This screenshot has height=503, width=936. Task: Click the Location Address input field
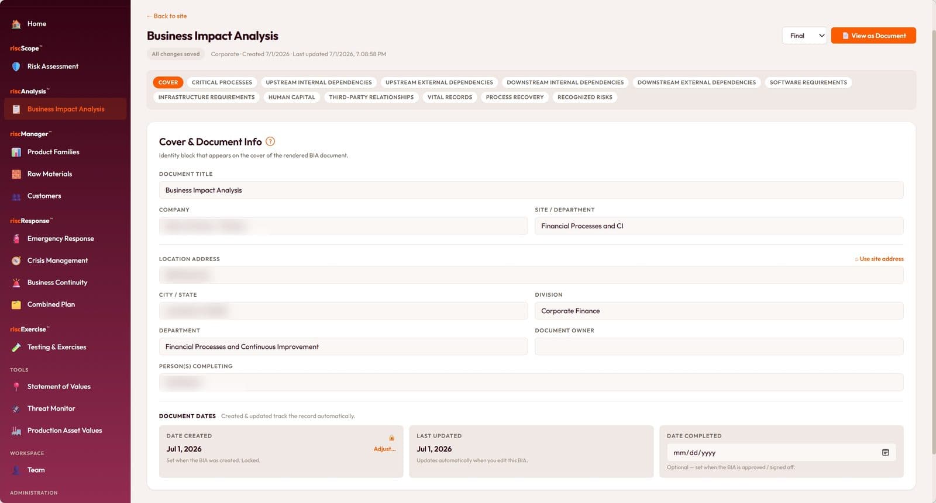(x=531, y=275)
